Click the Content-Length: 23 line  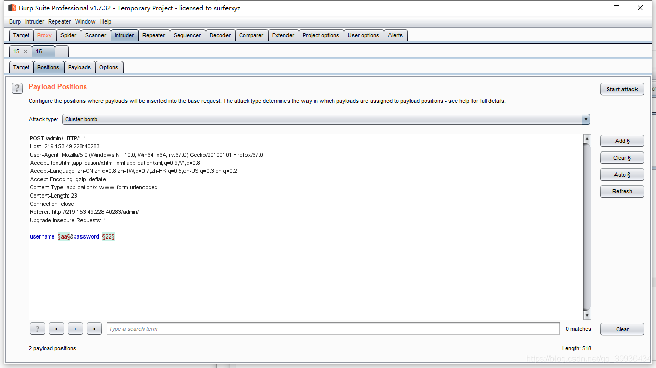pyautogui.click(x=53, y=196)
